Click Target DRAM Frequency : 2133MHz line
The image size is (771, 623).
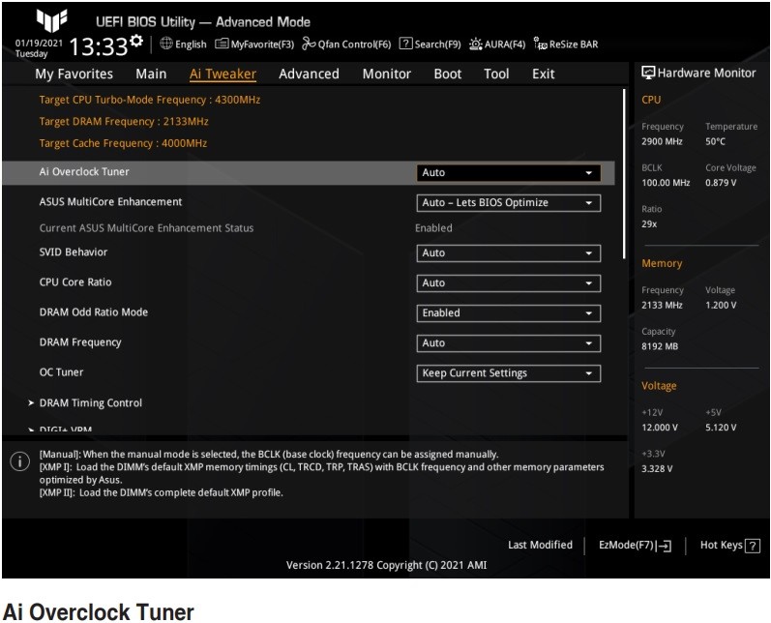click(x=124, y=122)
